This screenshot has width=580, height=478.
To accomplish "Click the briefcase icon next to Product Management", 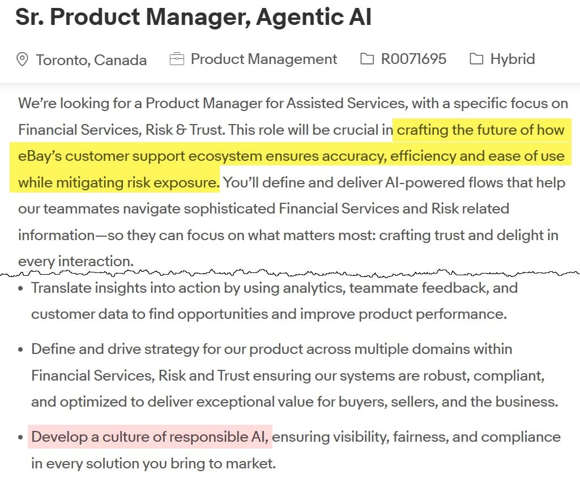I will click(x=177, y=59).
